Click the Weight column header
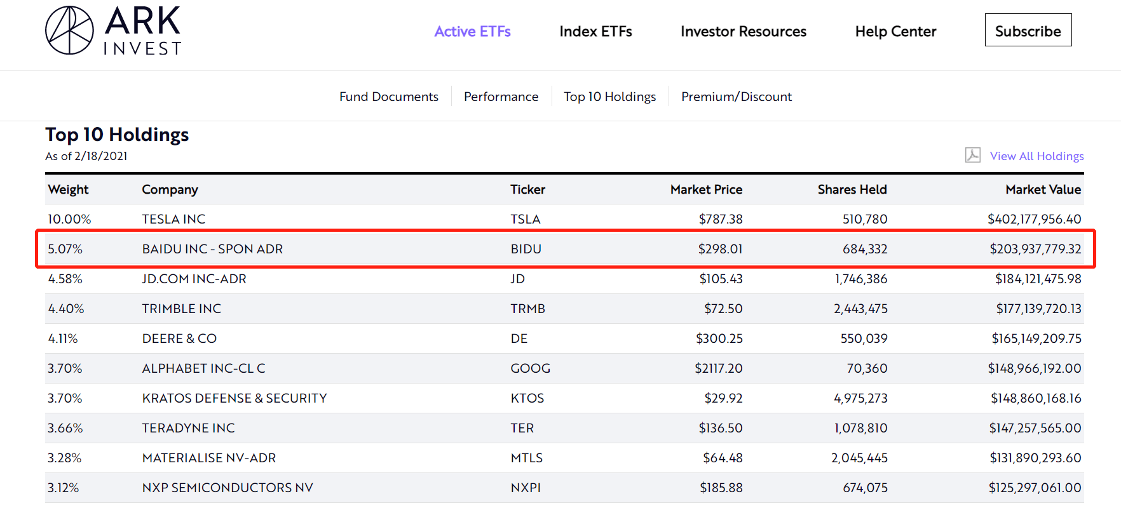 (x=68, y=189)
